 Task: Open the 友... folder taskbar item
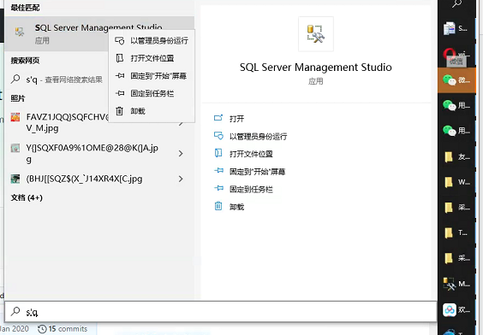point(456,156)
